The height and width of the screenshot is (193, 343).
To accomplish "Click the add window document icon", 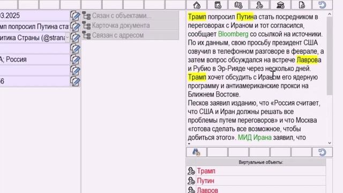I will pyautogui.click(x=218, y=5).
